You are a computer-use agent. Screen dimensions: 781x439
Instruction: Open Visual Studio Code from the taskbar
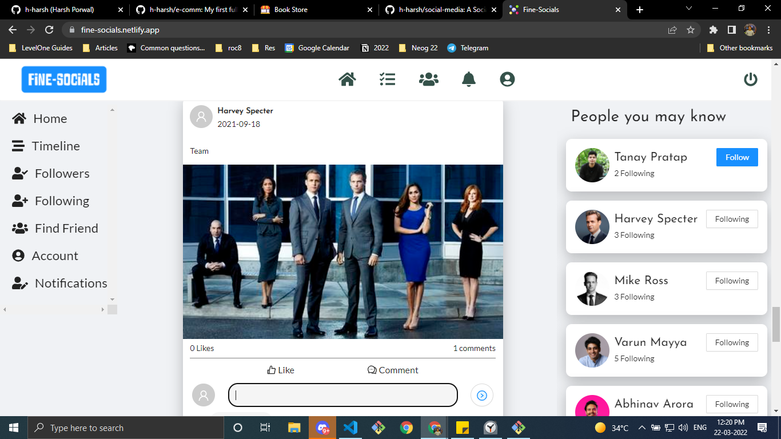[x=350, y=428]
